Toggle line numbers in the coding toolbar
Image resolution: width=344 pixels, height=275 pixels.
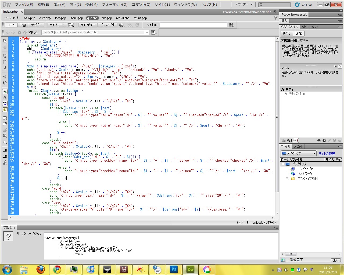(x=5, y=92)
